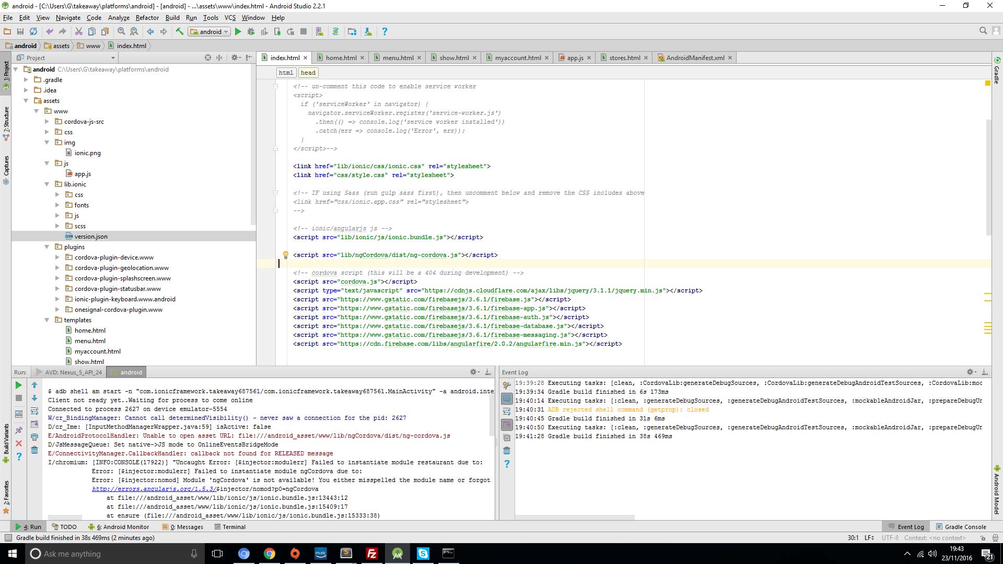The height and width of the screenshot is (564, 1003).
Task: Collapse the plugins folder in project tree
Action: pyautogui.click(x=47, y=247)
